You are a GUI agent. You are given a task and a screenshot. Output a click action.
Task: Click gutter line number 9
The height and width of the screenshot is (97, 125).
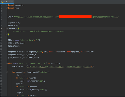pos(1,28)
